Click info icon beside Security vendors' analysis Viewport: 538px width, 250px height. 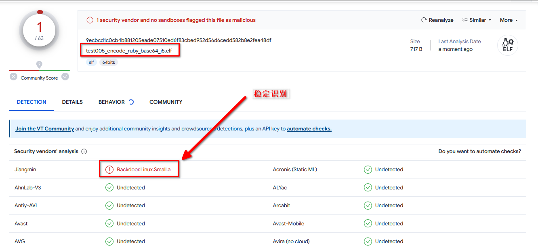pyautogui.click(x=84, y=151)
